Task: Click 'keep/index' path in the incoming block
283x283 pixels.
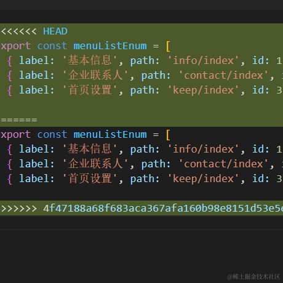Action: coord(204,179)
